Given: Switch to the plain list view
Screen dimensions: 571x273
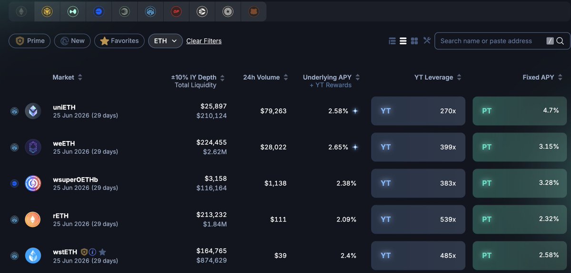Looking at the screenshot, I should click(403, 41).
